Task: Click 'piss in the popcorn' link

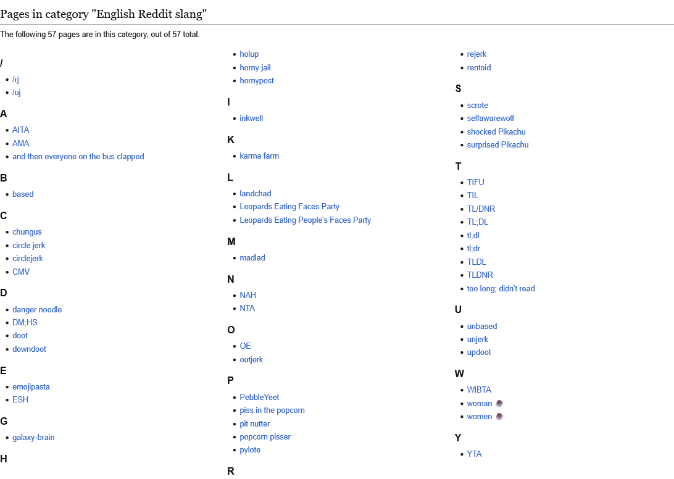Action: 272,410
